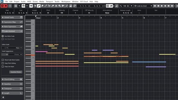Click the Move Left nudge arrow
Viewport: 178px width, 100px height.
[x=162, y=6]
